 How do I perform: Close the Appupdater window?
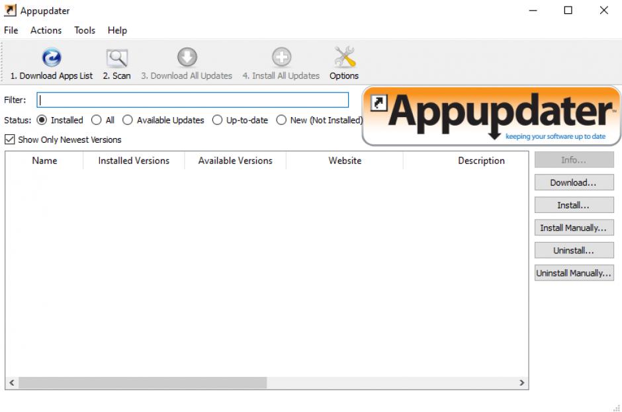point(603,11)
